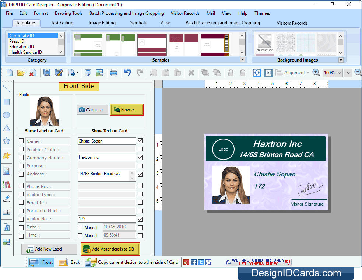Open the Drawing Tools menu
Viewport: 362px width, 280px height.
click(68, 13)
